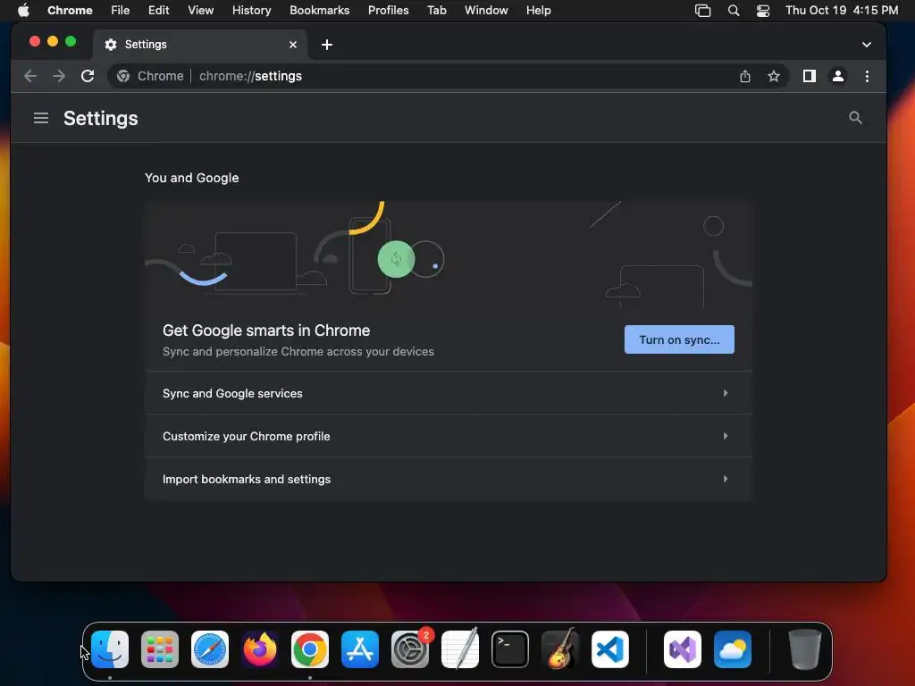Open Visual Studio from the dock
Image resolution: width=915 pixels, height=686 pixels.
pyautogui.click(x=683, y=649)
